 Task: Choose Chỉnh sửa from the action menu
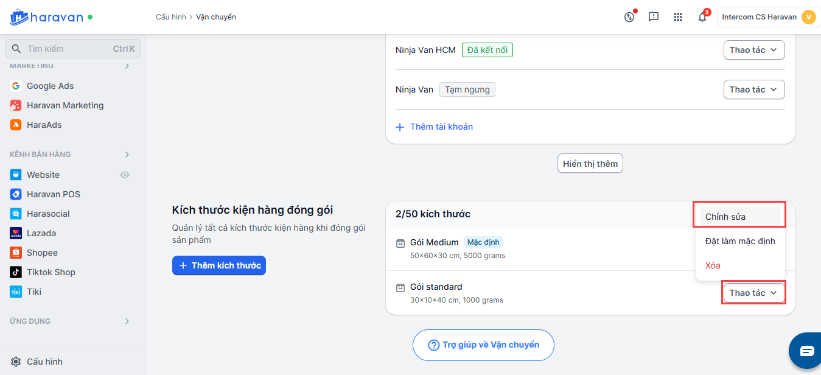(x=725, y=217)
